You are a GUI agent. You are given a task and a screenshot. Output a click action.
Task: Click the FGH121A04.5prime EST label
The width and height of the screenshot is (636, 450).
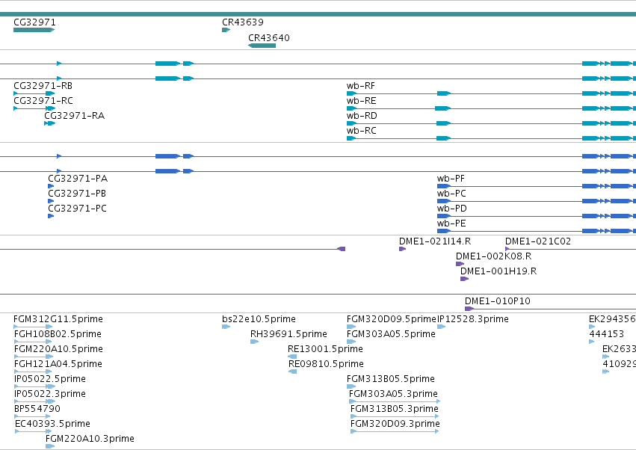[58, 364]
